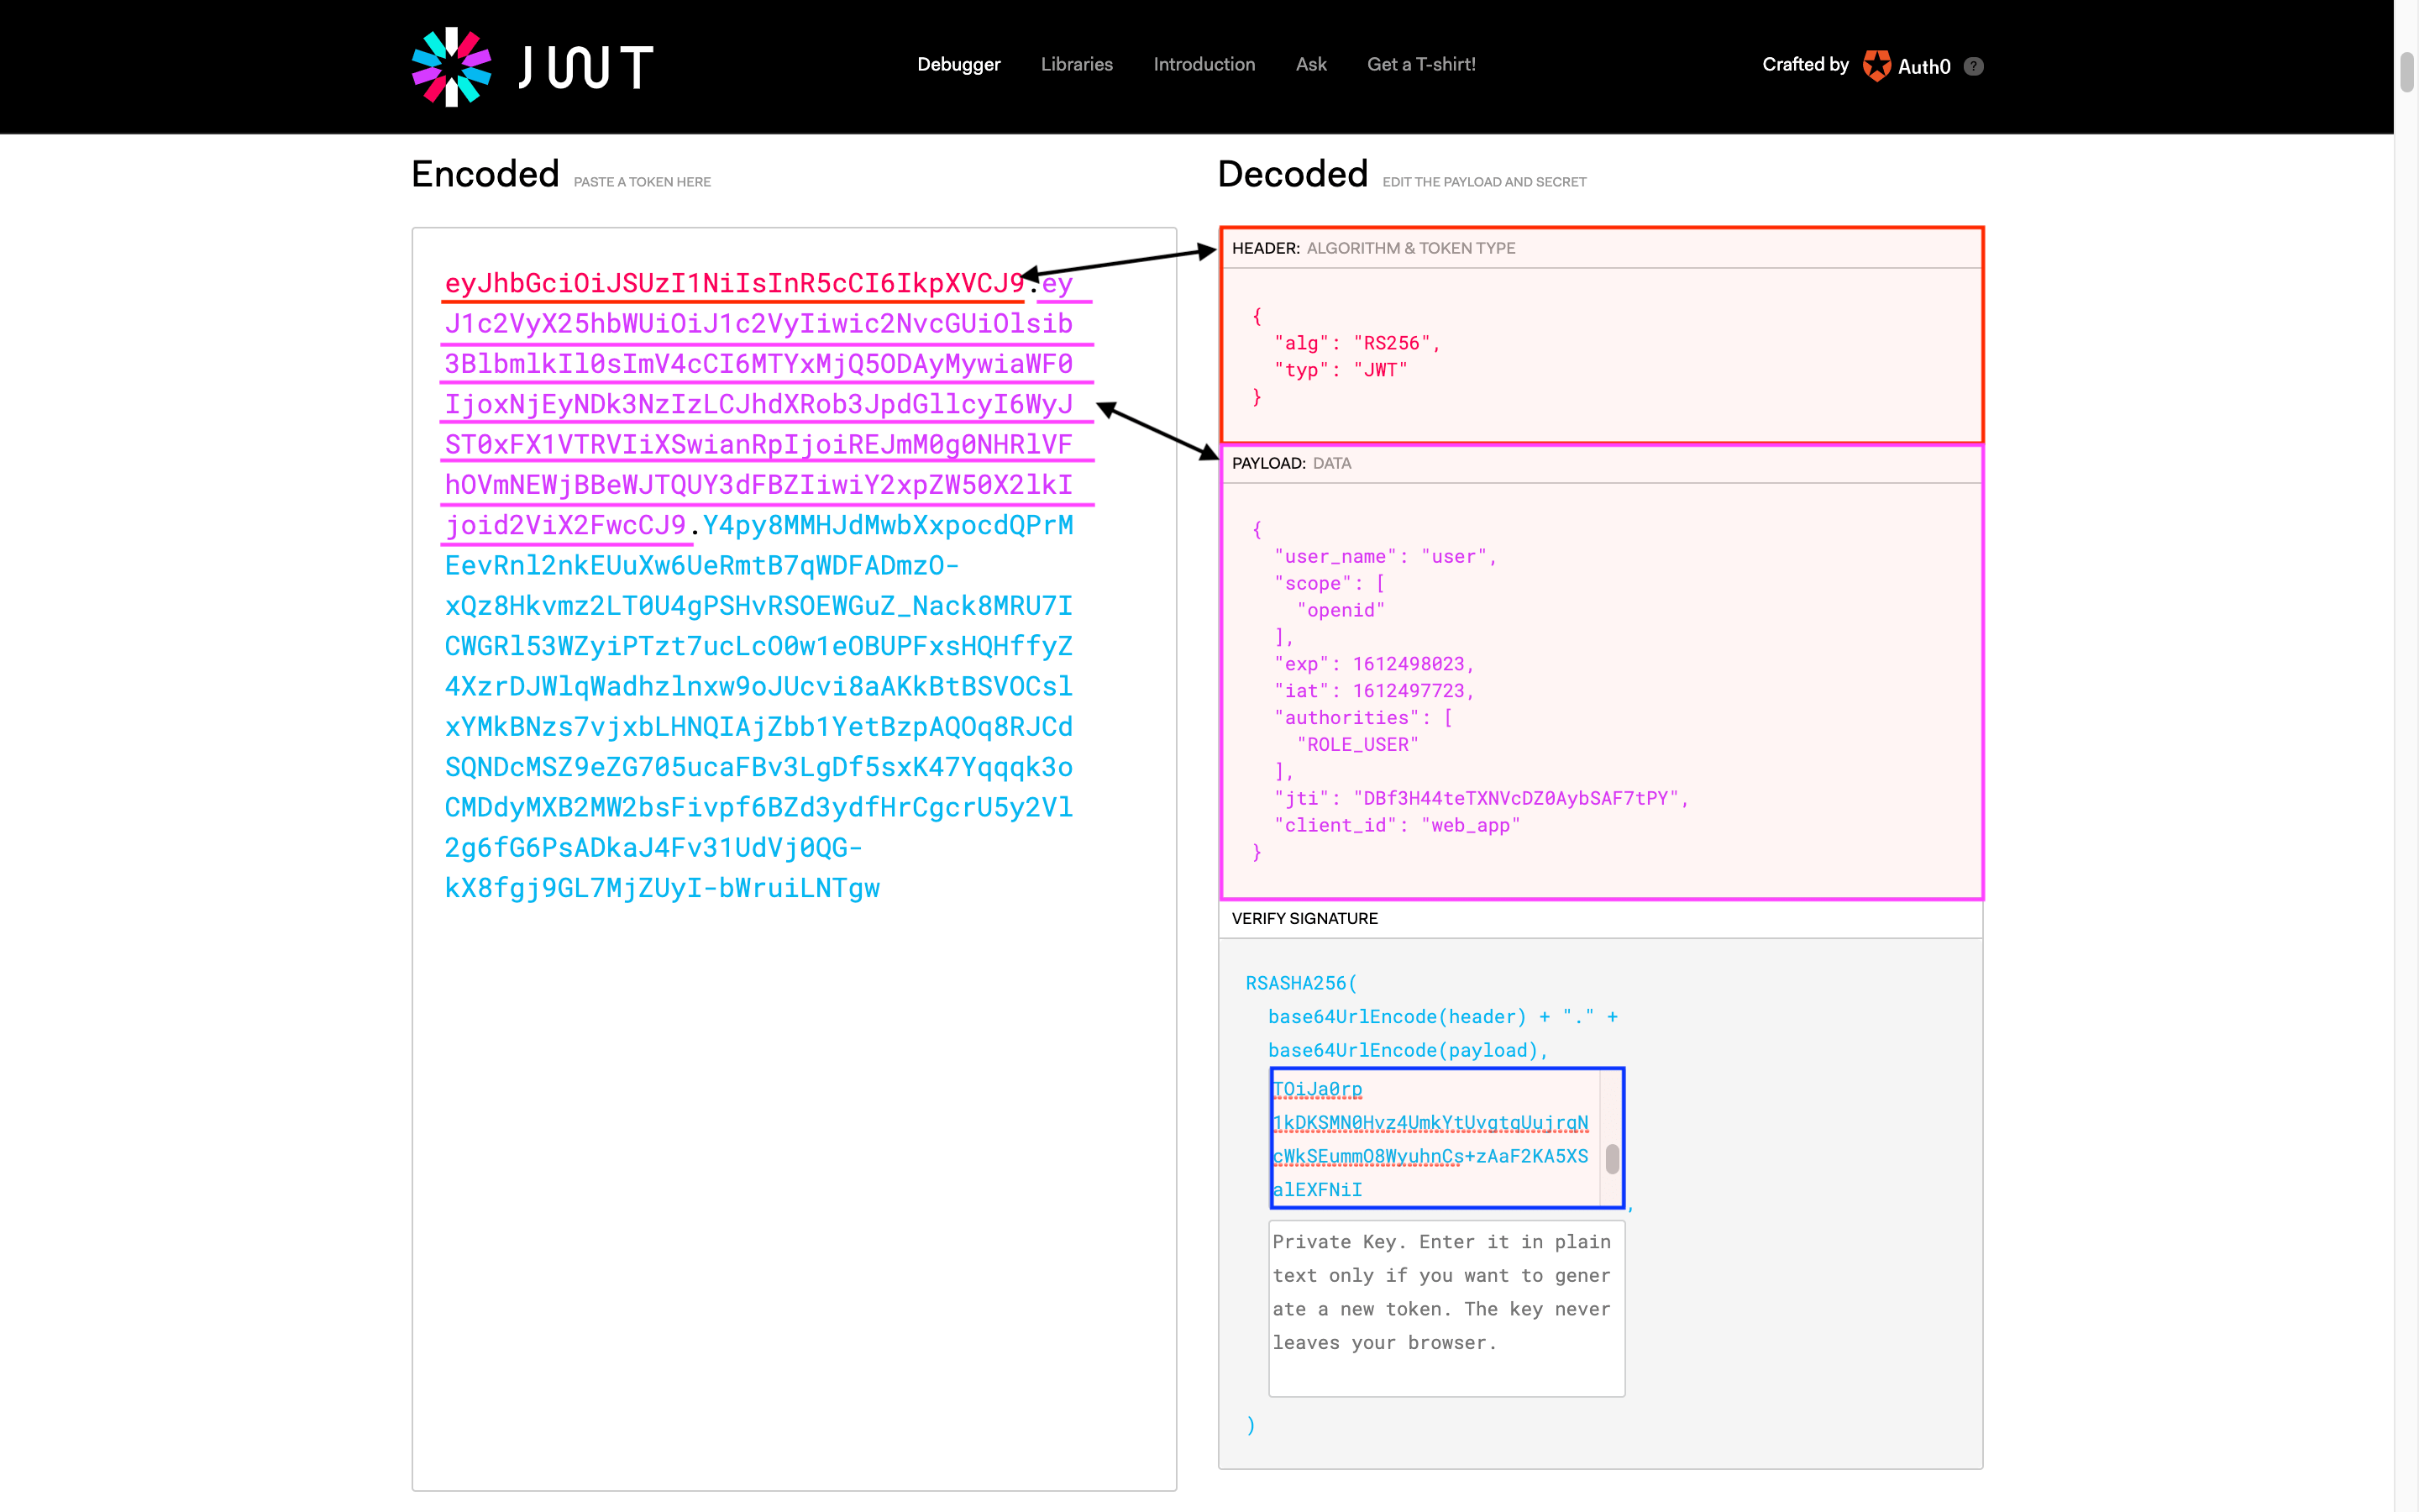
Task: Click the red encoded header segment eyJhbGci
Action: click(x=735, y=283)
